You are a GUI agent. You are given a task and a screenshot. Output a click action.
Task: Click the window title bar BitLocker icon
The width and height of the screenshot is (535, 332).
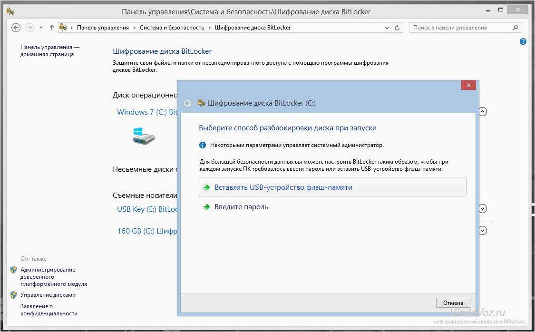click(x=10, y=11)
